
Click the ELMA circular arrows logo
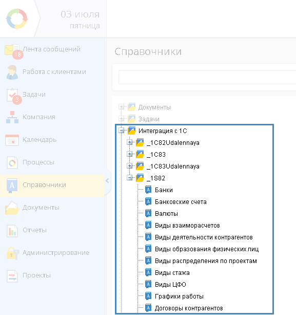coord(17,19)
